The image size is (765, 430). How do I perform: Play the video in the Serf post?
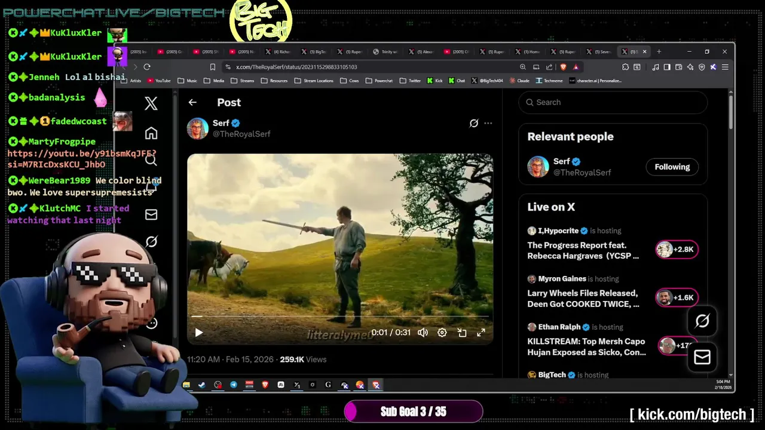(199, 333)
